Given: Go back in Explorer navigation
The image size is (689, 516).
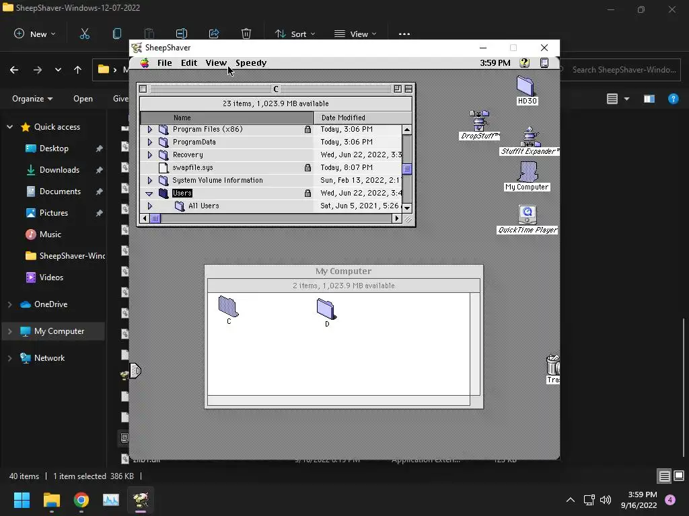Looking at the screenshot, I should 14,70.
